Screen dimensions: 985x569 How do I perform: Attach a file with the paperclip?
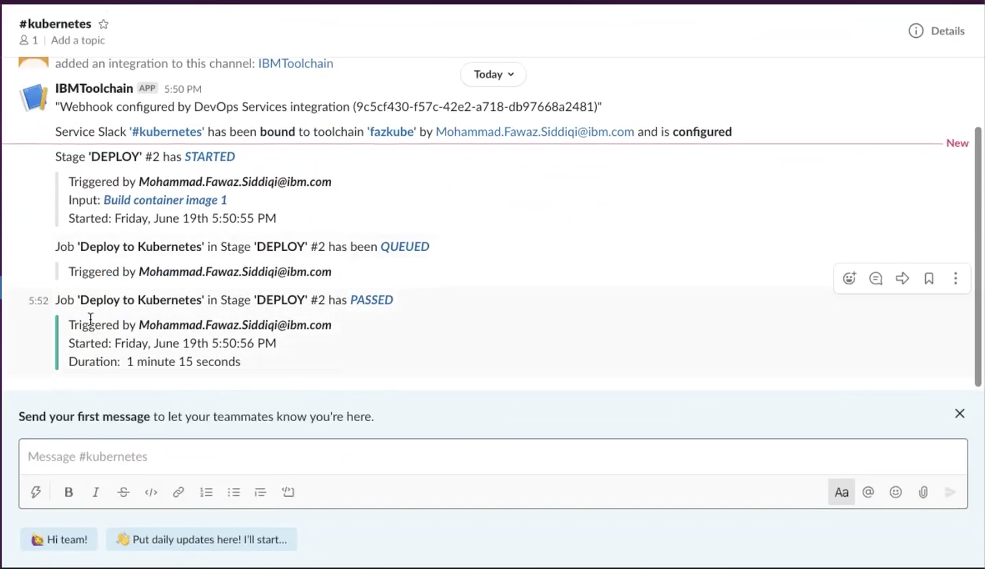pyautogui.click(x=923, y=492)
